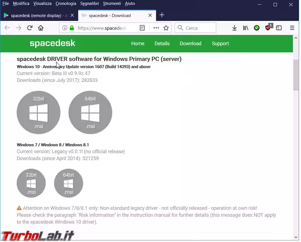Download the Windows 7/8/8.1 64bit .msi driver

(69, 184)
